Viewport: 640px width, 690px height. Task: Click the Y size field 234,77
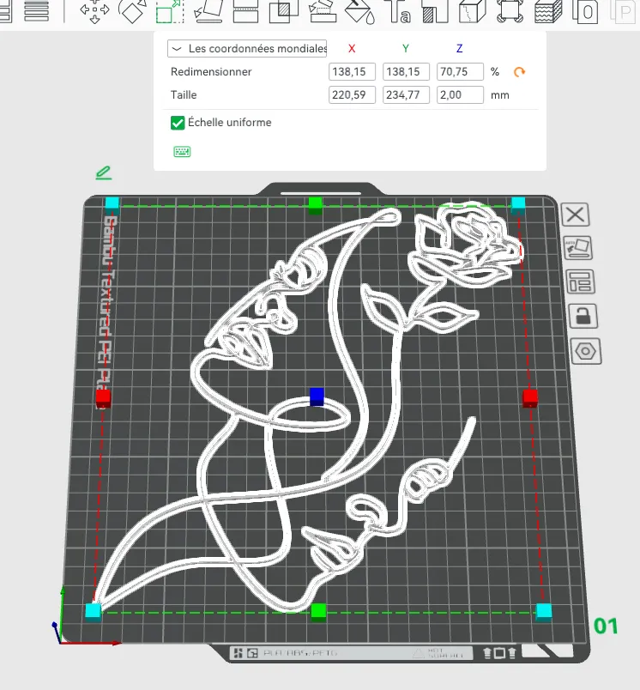pyautogui.click(x=406, y=95)
